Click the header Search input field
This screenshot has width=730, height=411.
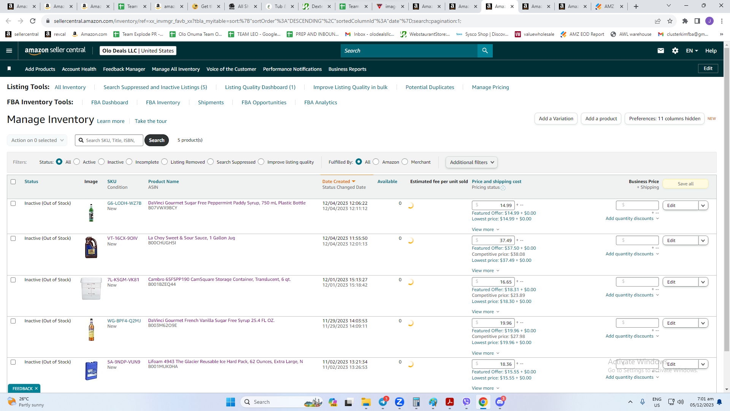[x=409, y=51]
